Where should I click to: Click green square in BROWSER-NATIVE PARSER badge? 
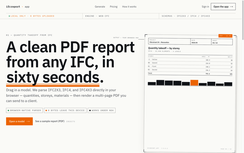pos(9,110)
